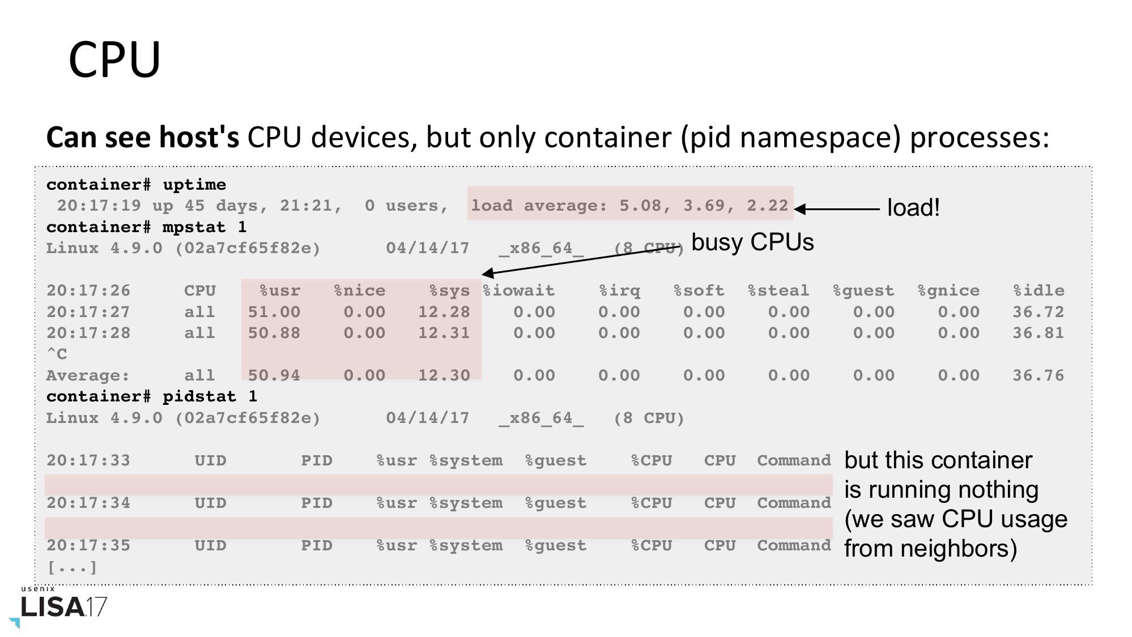Image resolution: width=1132 pixels, height=637 pixels.
Task: Click the %sys column header in mpstat
Action: (450, 290)
